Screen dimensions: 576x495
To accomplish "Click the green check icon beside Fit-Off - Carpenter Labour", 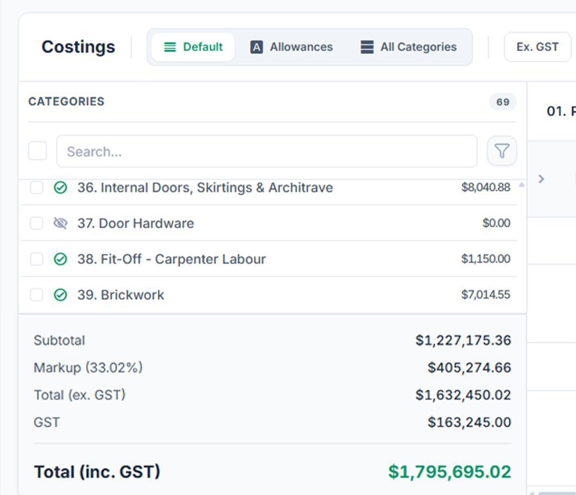I will tap(60, 259).
